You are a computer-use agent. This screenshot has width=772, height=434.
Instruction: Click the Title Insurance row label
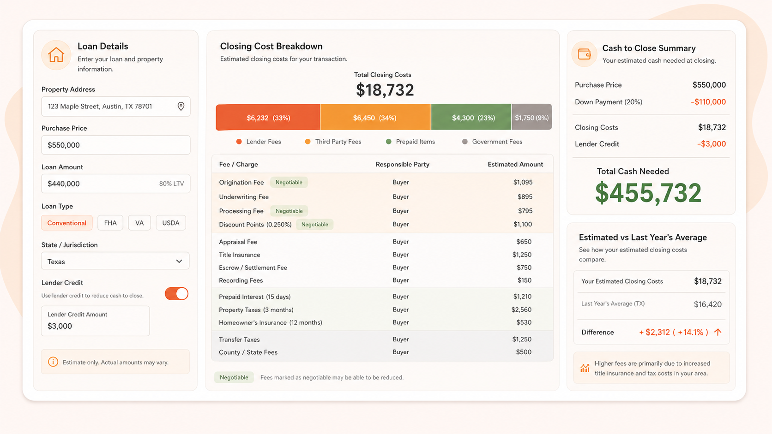(240, 255)
